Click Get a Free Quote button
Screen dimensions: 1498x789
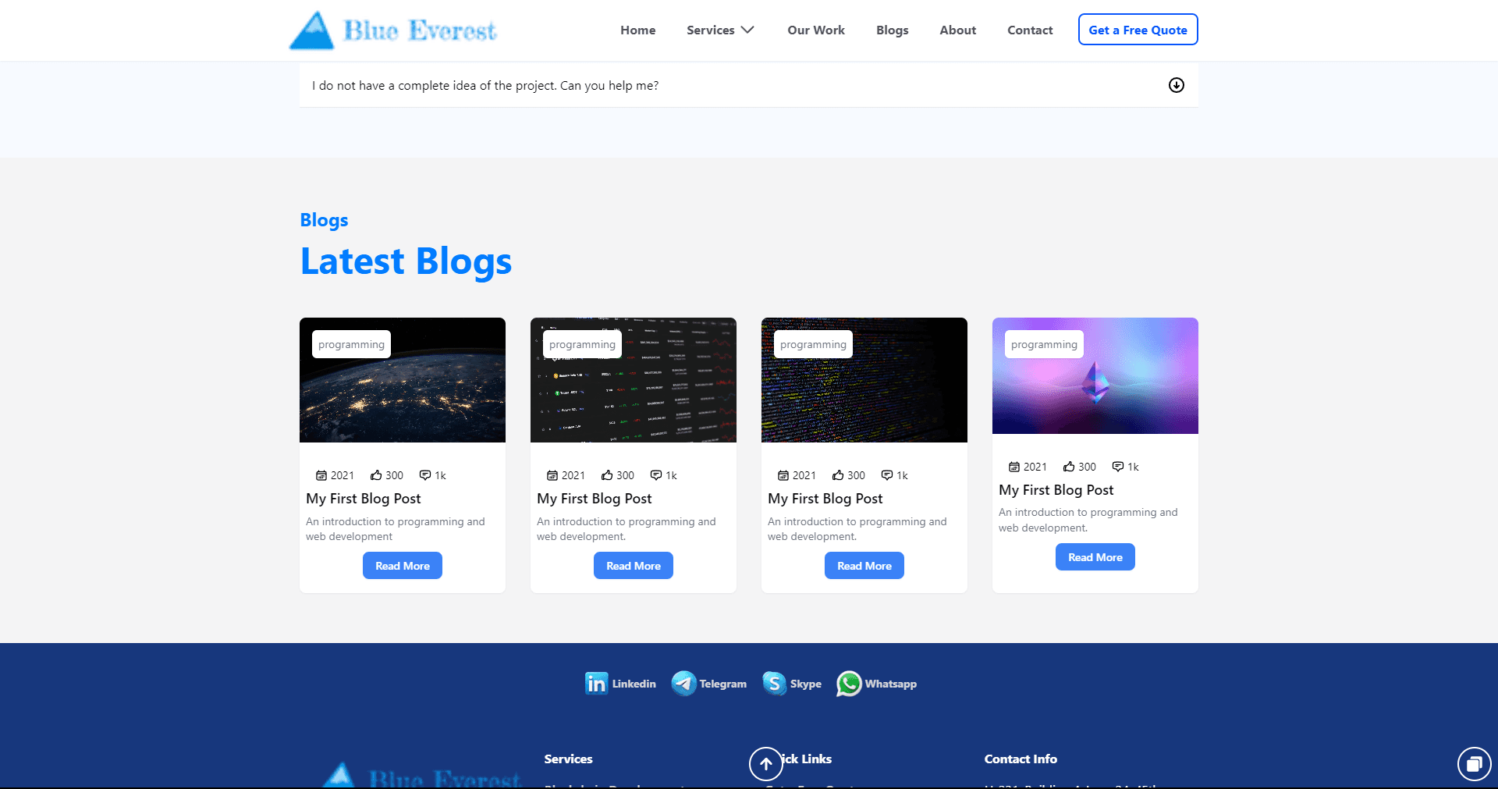pyautogui.click(x=1138, y=30)
